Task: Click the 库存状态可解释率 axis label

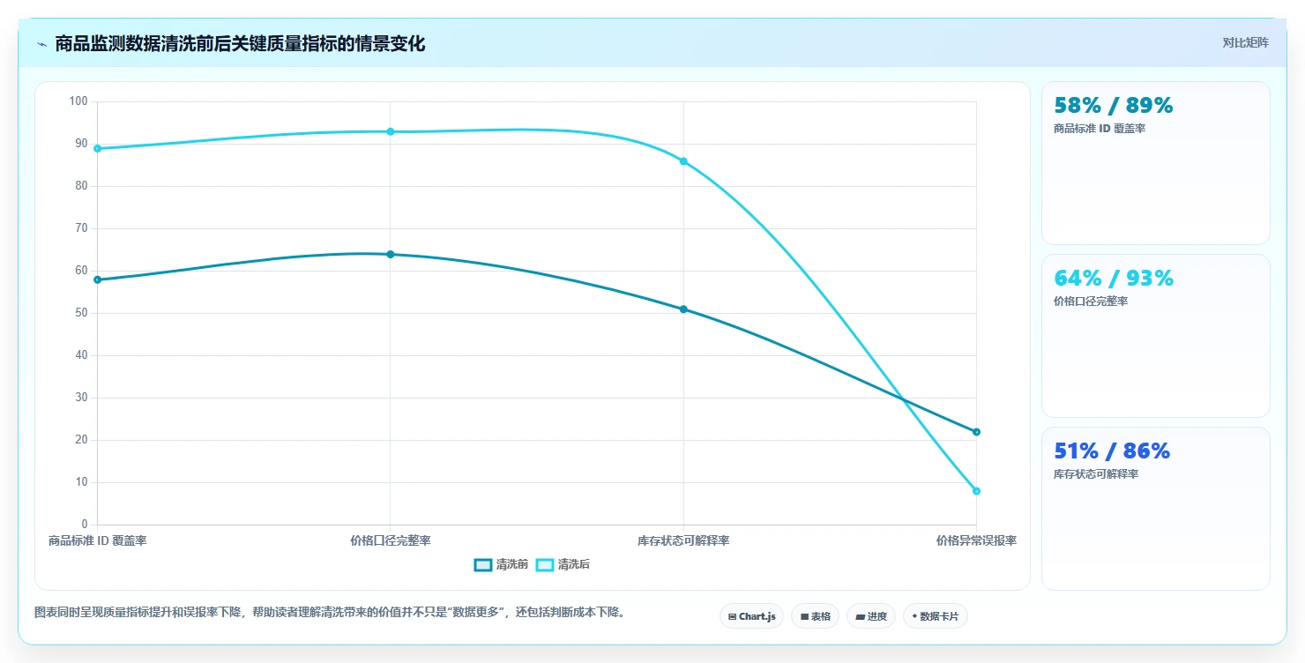Action: coord(683,540)
